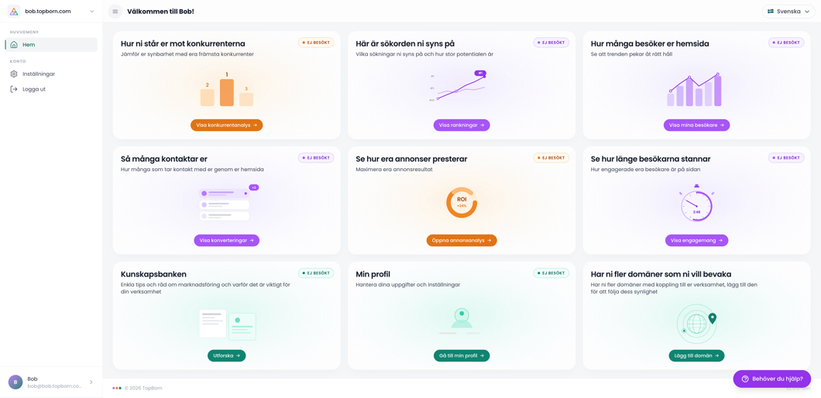Click the ranking line chart illustration
Screen dimensions: 821x398
(459, 85)
